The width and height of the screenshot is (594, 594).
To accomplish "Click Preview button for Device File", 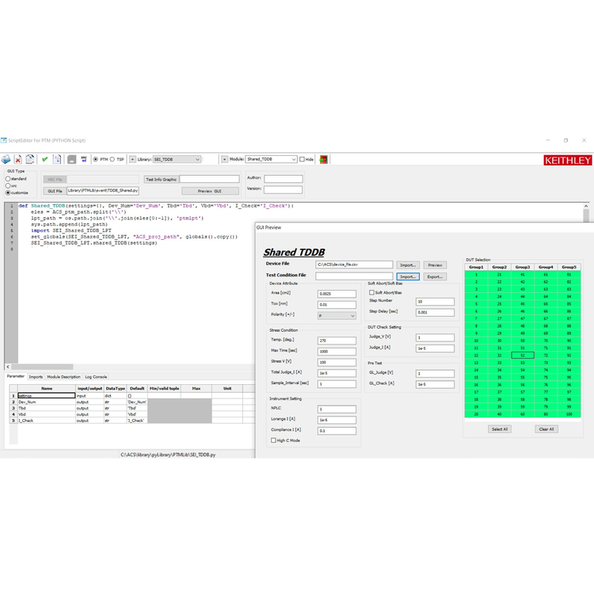I will pyautogui.click(x=435, y=265).
